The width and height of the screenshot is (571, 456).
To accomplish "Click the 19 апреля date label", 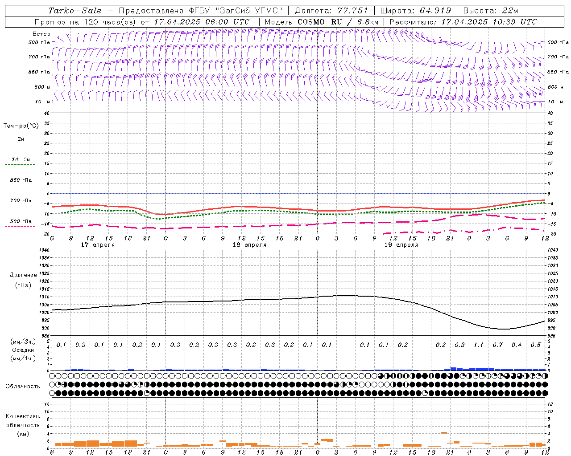I will coord(401,245).
